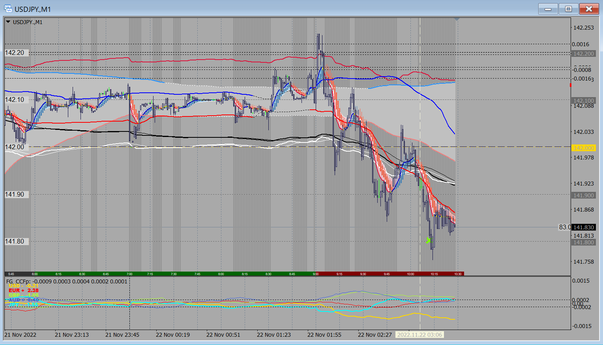Click the 142.253 price on the axis

pos(584,28)
